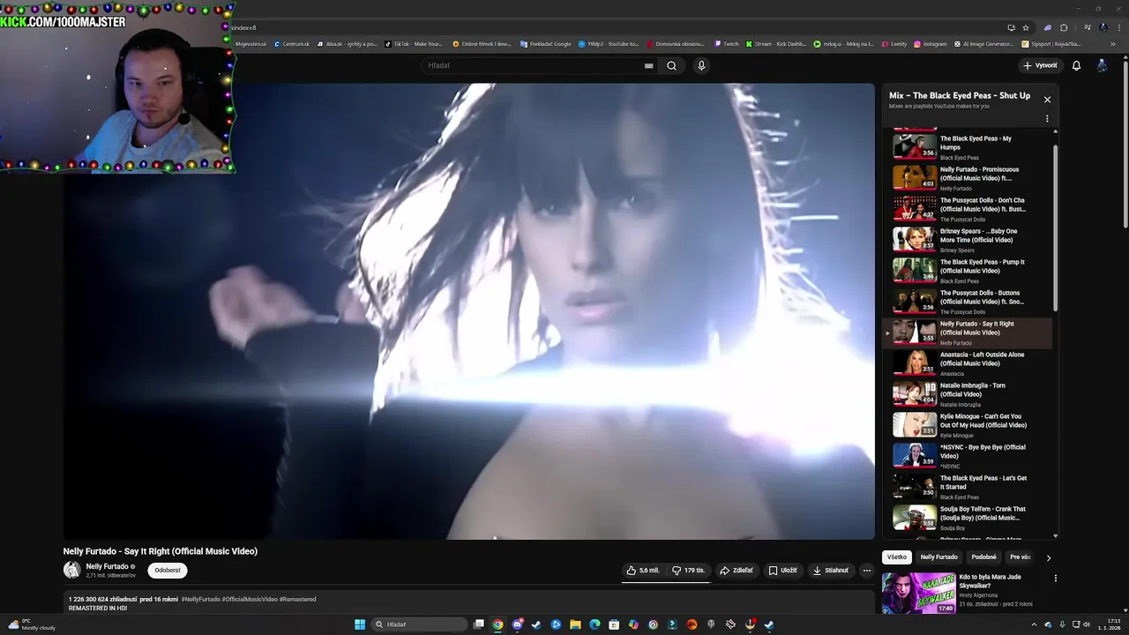Screen dimensions: 1129x635
Task: Open the Windows Start menu
Action: 360,624
